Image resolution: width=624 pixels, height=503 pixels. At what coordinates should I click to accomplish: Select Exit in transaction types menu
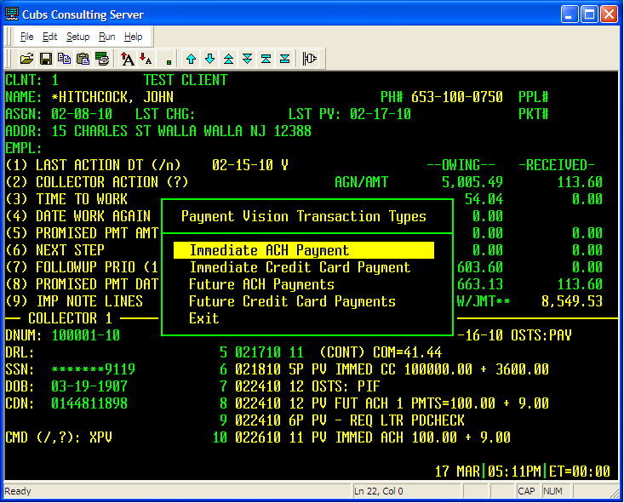203,319
